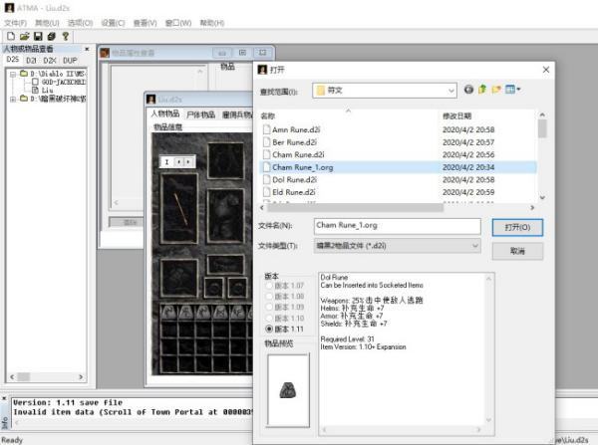Click the Save floppy disk toolbar icon

(x=38, y=36)
